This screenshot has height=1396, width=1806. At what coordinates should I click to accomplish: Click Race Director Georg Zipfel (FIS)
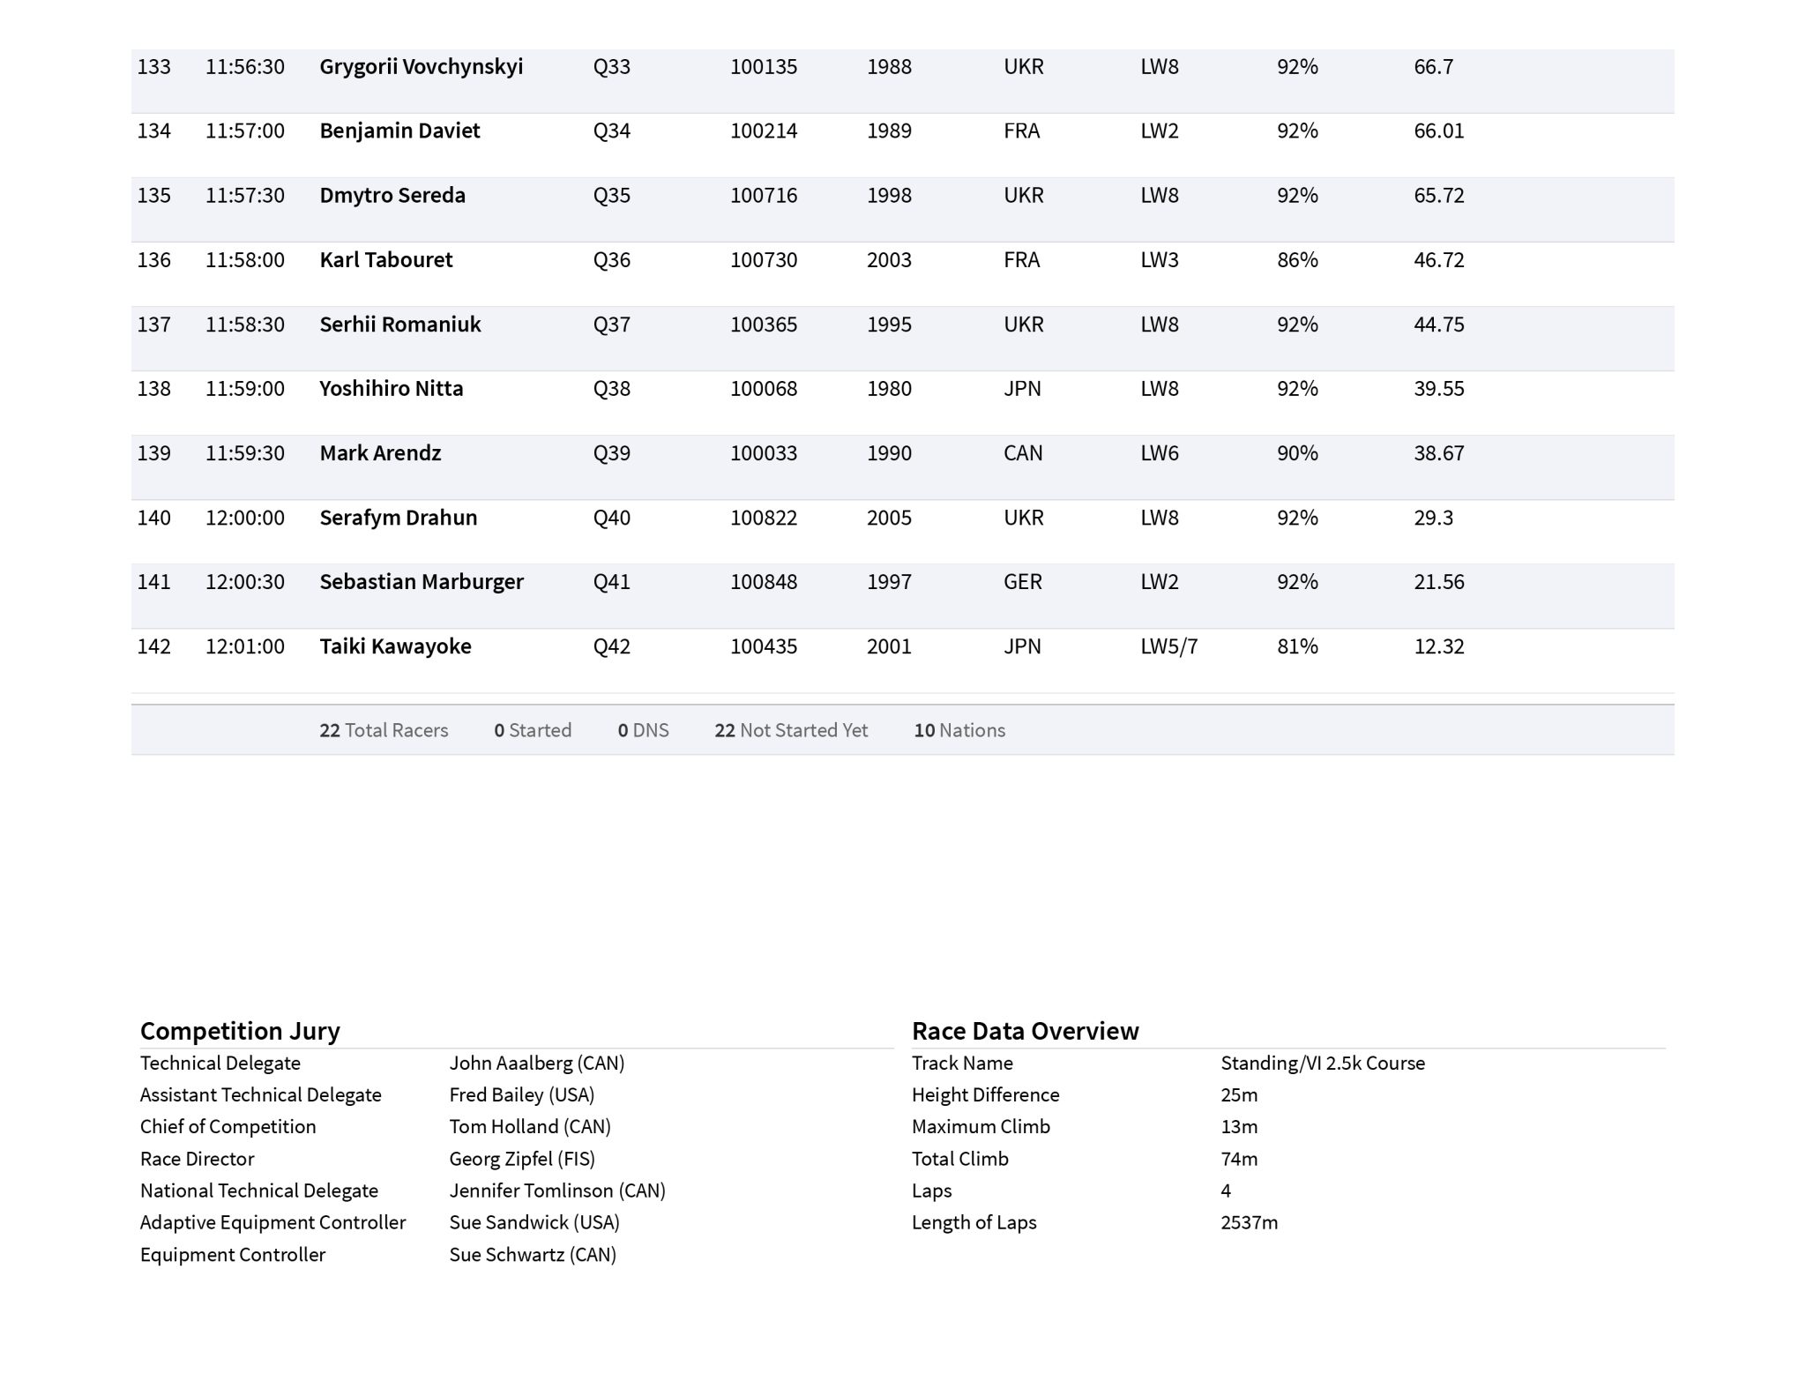coord(521,1159)
